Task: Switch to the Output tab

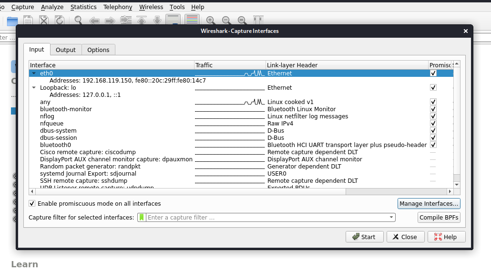Action: pyautogui.click(x=66, y=50)
